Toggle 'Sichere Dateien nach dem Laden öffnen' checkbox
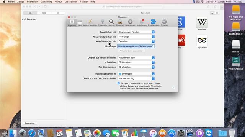245x137 pixels. click(119, 83)
